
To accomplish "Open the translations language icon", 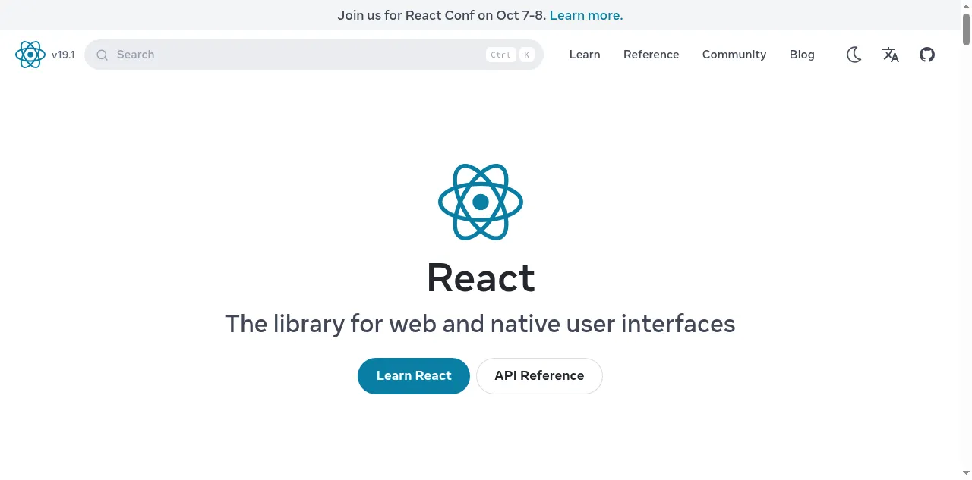I will pos(891,55).
